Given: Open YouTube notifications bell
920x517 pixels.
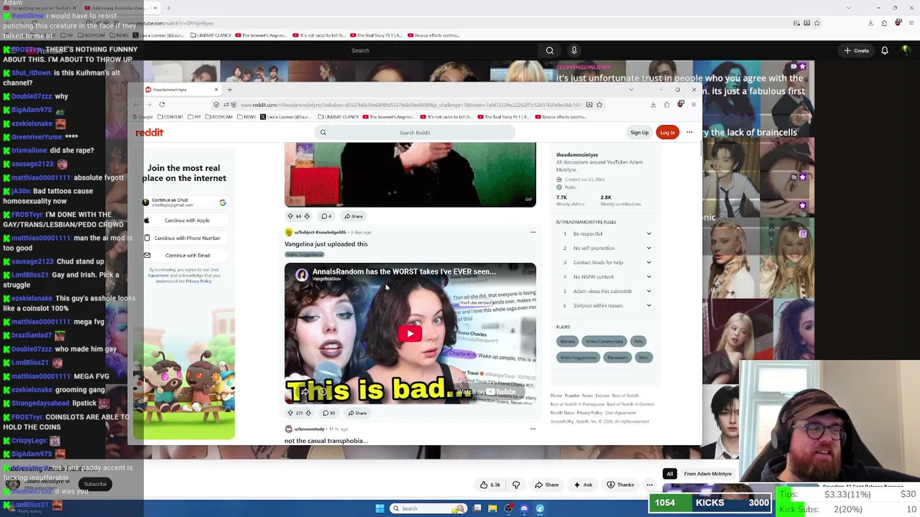Looking at the screenshot, I should coord(885,50).
